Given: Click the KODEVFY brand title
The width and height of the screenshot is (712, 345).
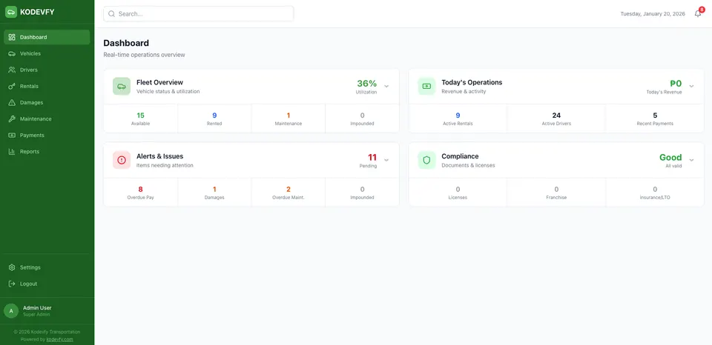Looking at the screenshot, I should (37, 13).
